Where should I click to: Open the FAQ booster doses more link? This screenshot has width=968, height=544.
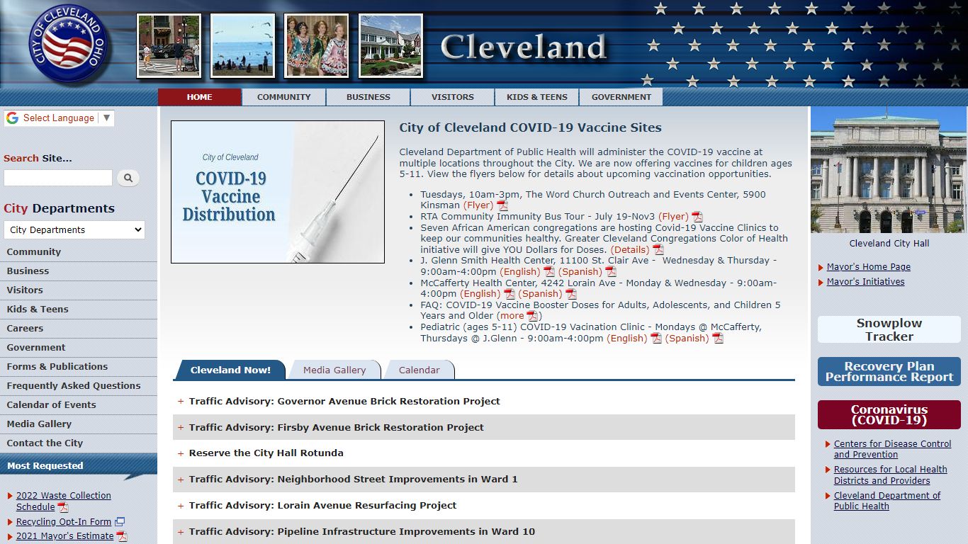click(512, 316)
